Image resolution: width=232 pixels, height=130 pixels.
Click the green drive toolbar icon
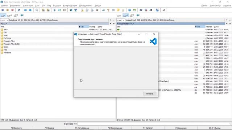click(134, 10)
